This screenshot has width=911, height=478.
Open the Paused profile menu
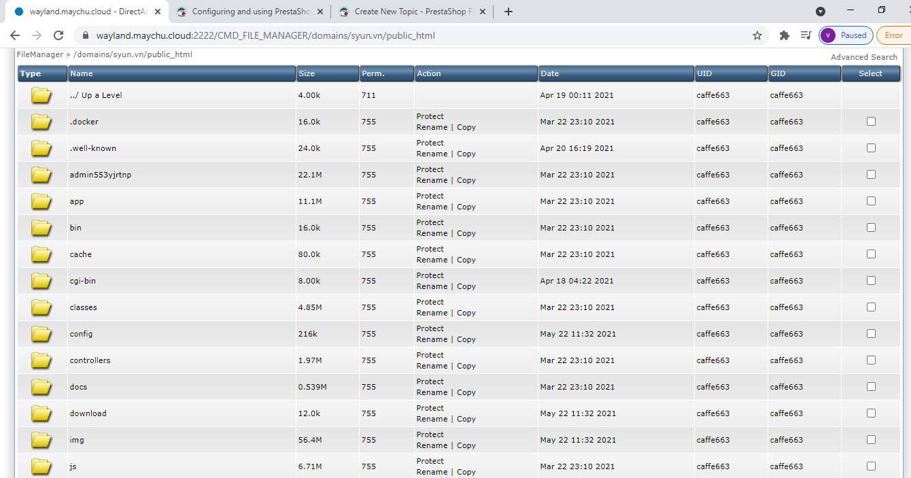(846, 35)
